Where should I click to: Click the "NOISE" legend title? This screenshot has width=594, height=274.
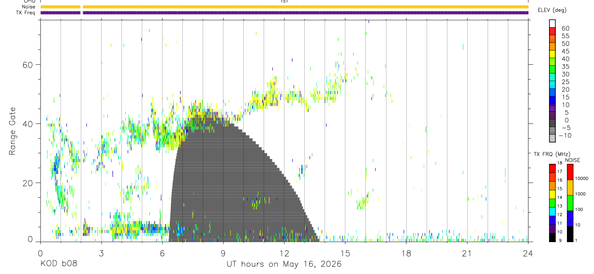572,160
